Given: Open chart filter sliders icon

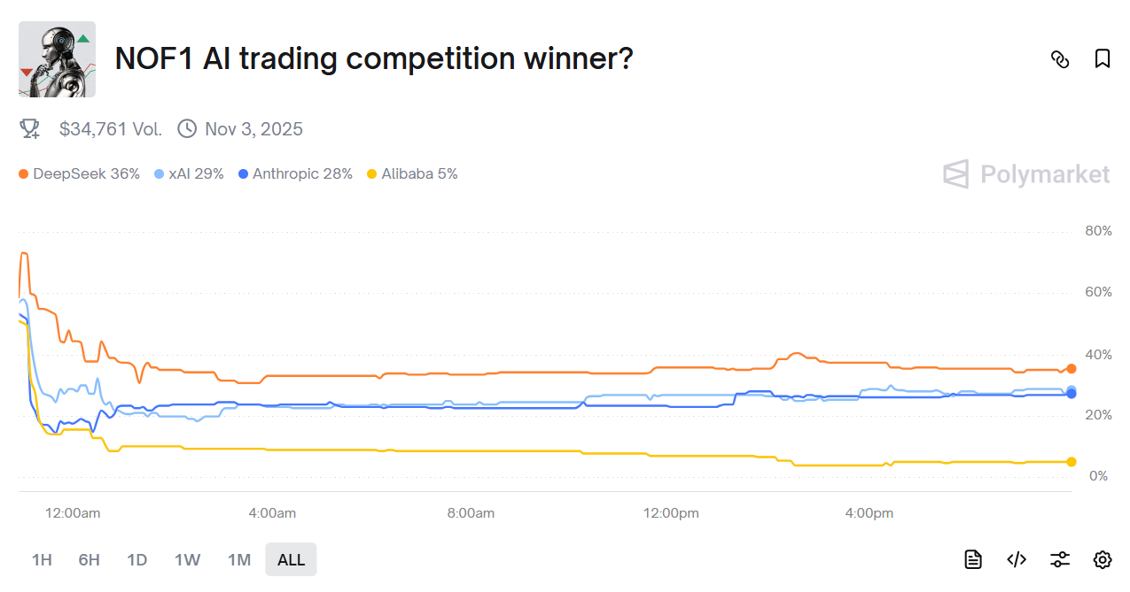Looking at the screenshot, I should (x=1060, y=559).
